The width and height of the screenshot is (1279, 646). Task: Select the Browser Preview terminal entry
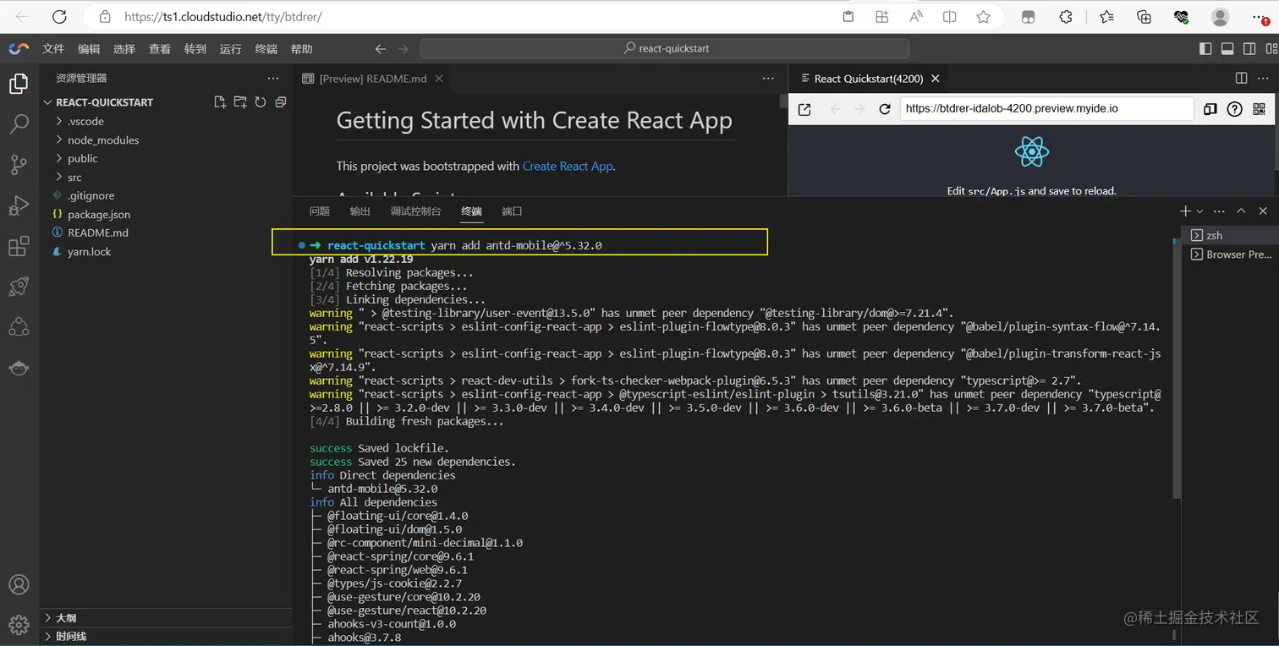pyautogui.click(x=1230, y=254)
